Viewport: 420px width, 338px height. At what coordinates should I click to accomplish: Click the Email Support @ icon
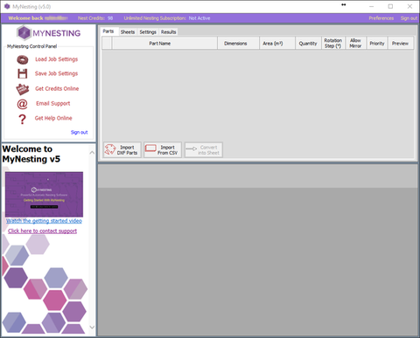click(x=22, y=104)
